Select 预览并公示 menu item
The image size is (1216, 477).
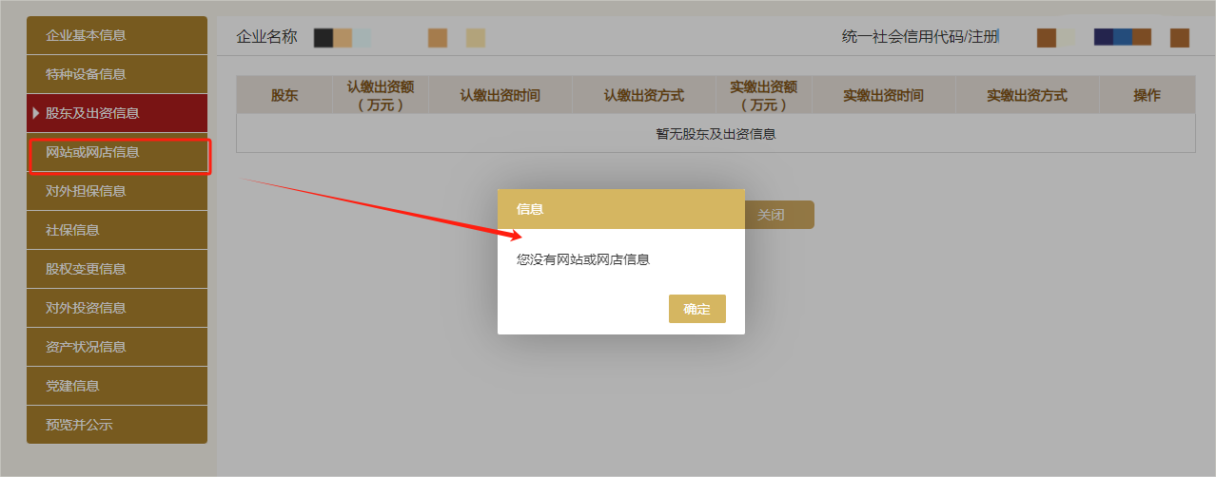pyautogui.click(x=117, y=425)
